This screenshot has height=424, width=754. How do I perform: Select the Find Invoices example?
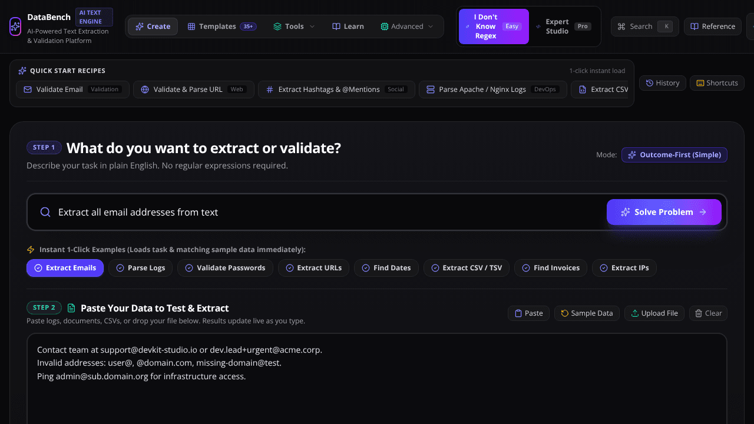point(551,268)
